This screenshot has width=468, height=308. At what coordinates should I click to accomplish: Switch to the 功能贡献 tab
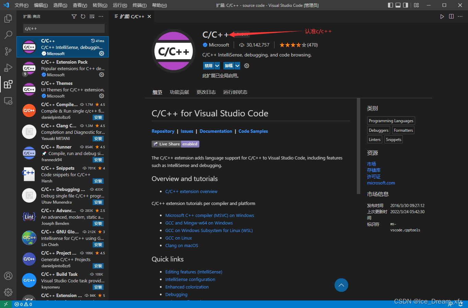coord(179,92)
